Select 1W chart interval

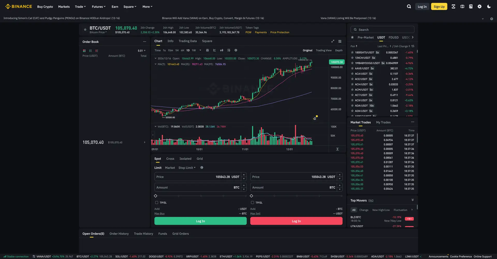click(194, 50)
